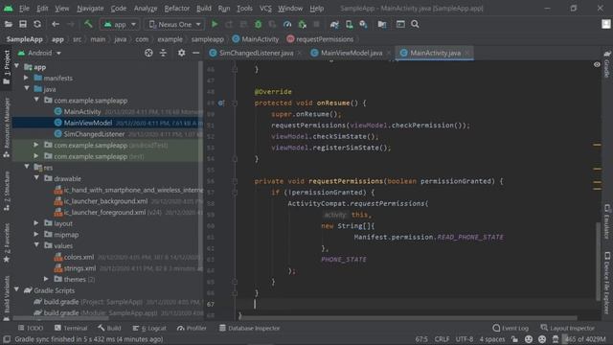This screenshot has height=345, width=613.
Task: Click the sad face feedback icon
Action: tap(542, 339)
